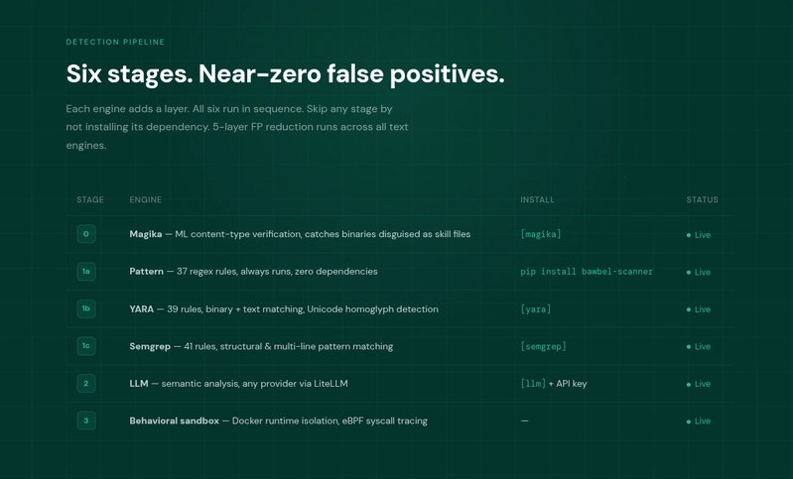This screenshot has width=793, height=479.
Task: Click the Live status for LLM row
Action: 699,384
